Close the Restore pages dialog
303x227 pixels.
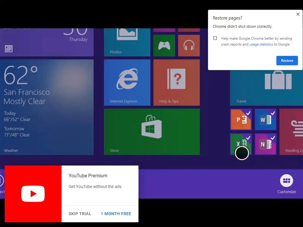click(x=298, y=14)
